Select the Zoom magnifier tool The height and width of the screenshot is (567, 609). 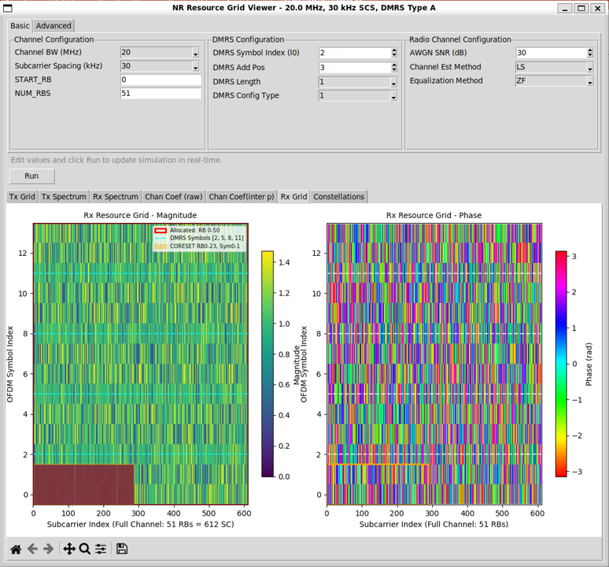[x=84, y=549]
